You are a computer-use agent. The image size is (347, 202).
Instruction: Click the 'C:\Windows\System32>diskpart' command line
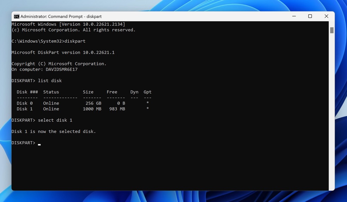tap(48, 41)
